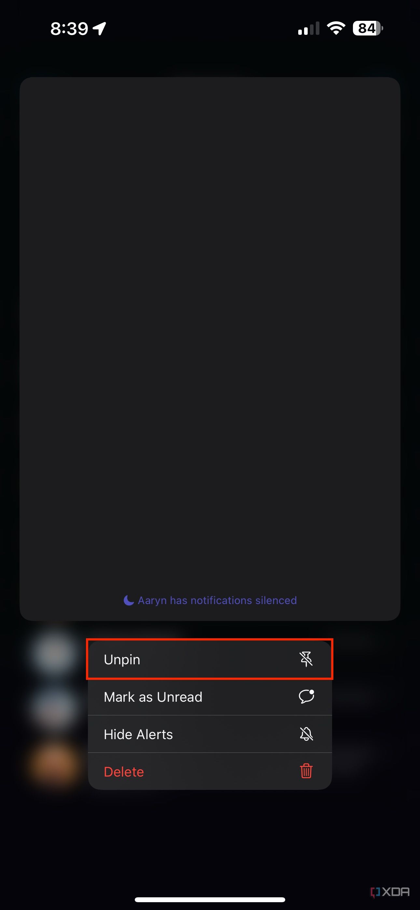Click the purple moon Focus icon
Screen dimensions: 420x910
click(x=129, y=600)
